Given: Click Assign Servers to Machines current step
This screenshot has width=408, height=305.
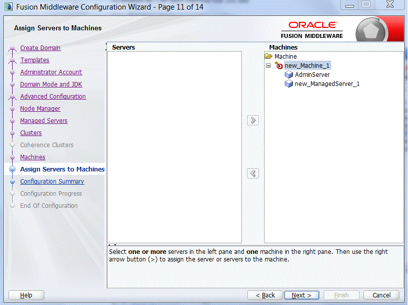Looking at the screenshot, I should (x=63, y=169).
